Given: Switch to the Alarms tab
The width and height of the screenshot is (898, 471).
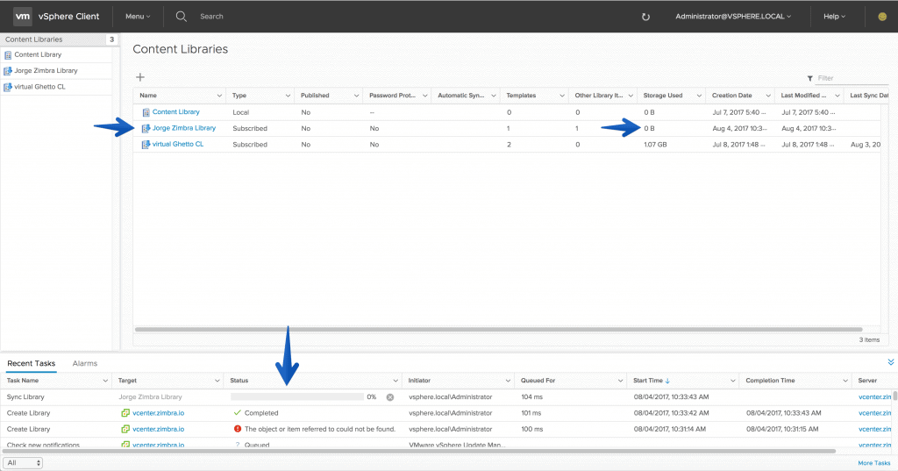Looking at the screenshot, I should pyautogui.click(x=85, y=363).
